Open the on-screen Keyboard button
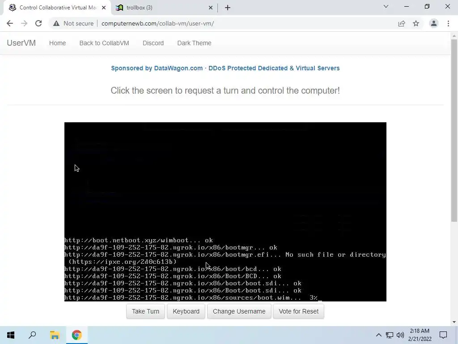Viewport: 458px width, 344px height. (x=186, y=311)
